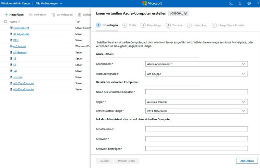The width and height of the screenshot is (260, 168).
Task: Go to the Networking step tab
Action: [197, 25]
